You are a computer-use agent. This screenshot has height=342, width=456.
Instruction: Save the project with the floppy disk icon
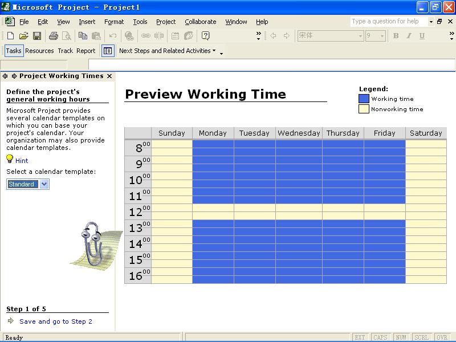[37, 36]
